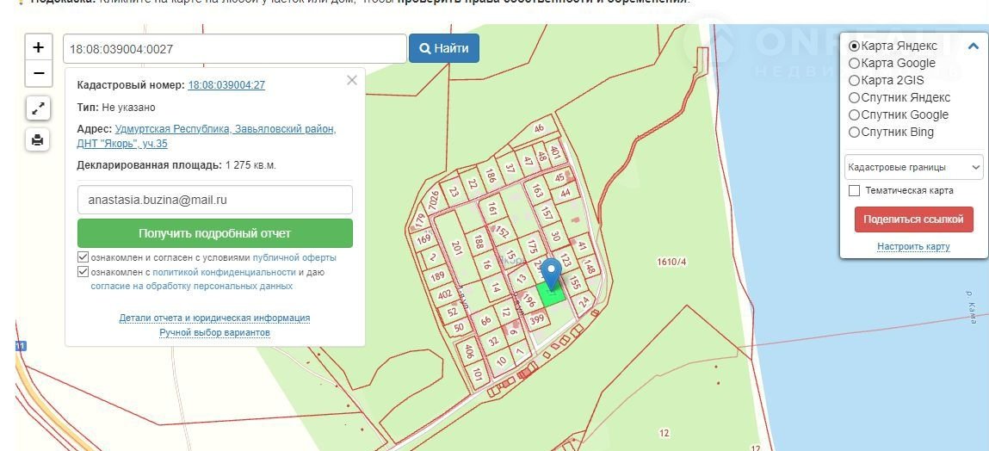Screen dimensions: 989x451
Task: Select Спутник Bing radio option
Action: tap(854, 132)
